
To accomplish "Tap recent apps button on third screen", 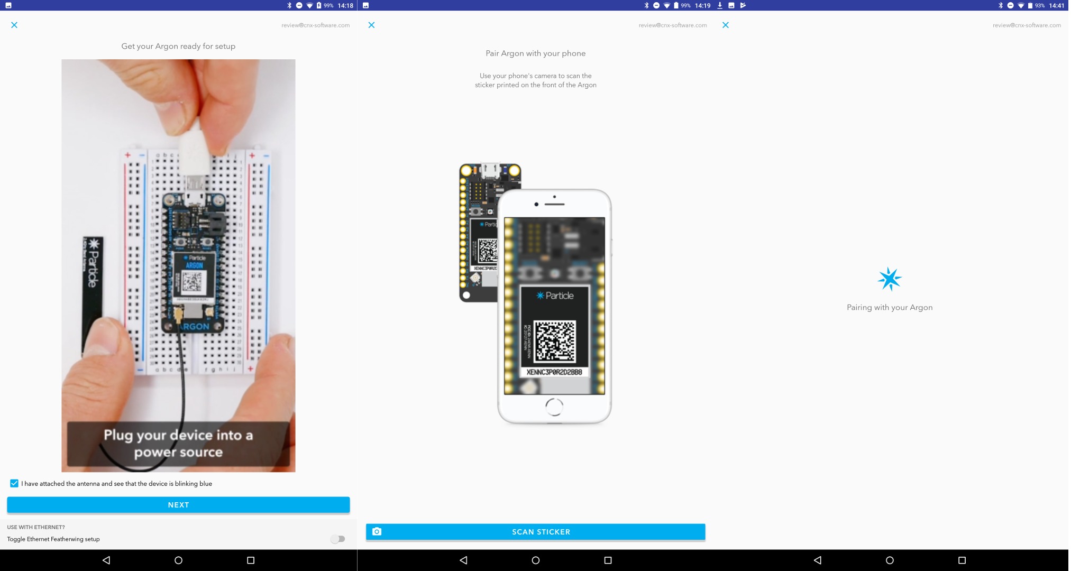I will [962, 560].
